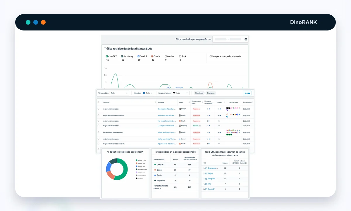Open the /en/ URL link
Screen dimensions: 351x211
(x=209, y=184)
